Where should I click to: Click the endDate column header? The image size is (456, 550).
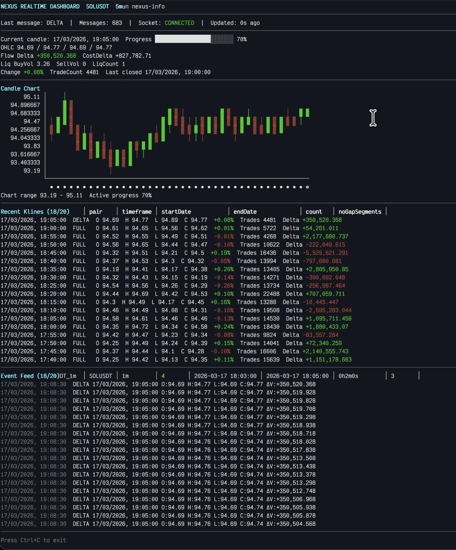[245, 211]
